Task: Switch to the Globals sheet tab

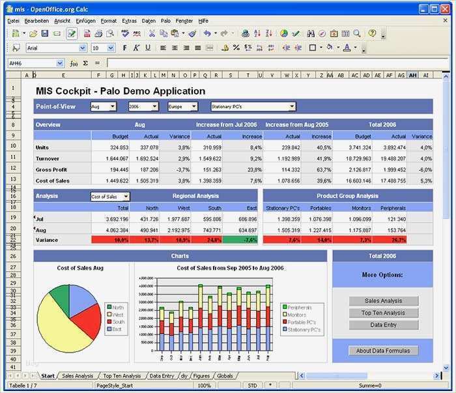Action: [x=225, y=376]
